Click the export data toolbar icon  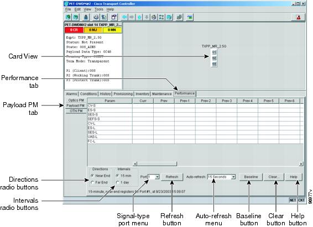tap(104, 17)
